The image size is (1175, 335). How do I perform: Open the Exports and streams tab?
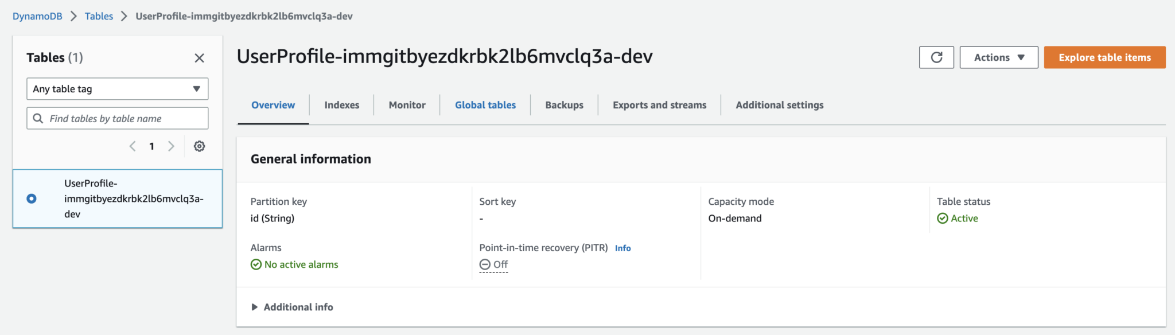(x=660, y=105)
